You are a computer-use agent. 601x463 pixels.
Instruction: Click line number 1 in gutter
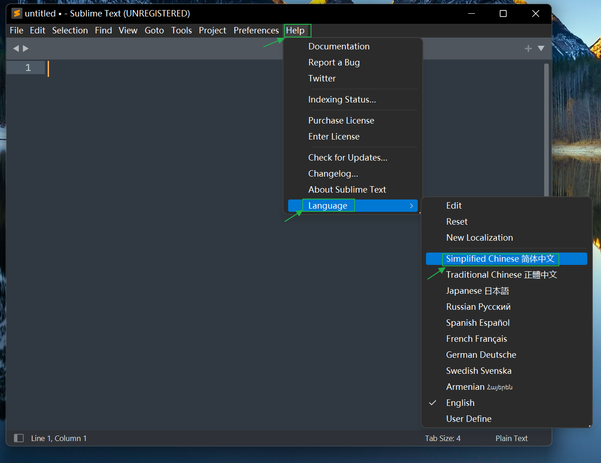(x=28, y=68)
